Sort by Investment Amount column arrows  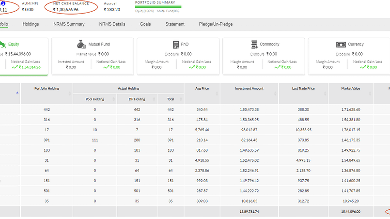click(x=275, y=94)
